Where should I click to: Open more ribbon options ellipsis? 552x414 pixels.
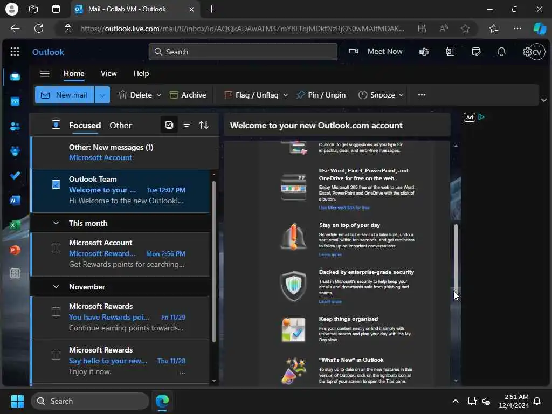coord(422,95)
